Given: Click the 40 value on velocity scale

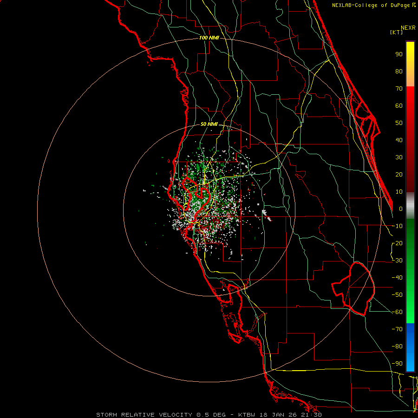Looking at the screenshot, I should tap(399, 140).
